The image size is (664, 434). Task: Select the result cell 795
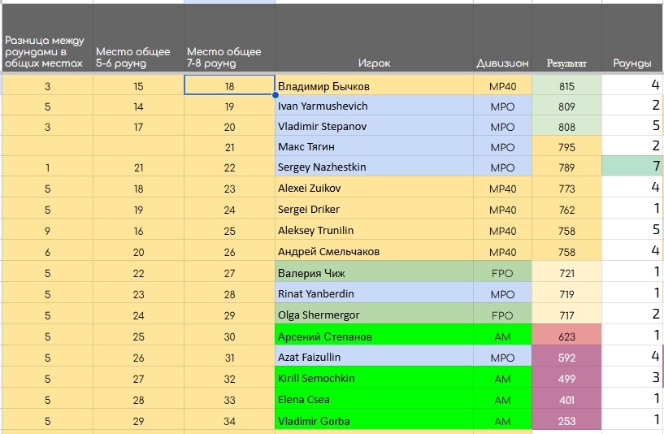pyautogui.click(x=566, y=146)
